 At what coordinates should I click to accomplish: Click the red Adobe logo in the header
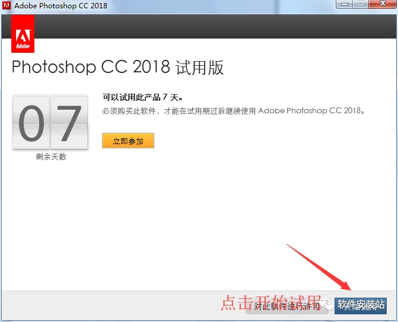[23, 33]
